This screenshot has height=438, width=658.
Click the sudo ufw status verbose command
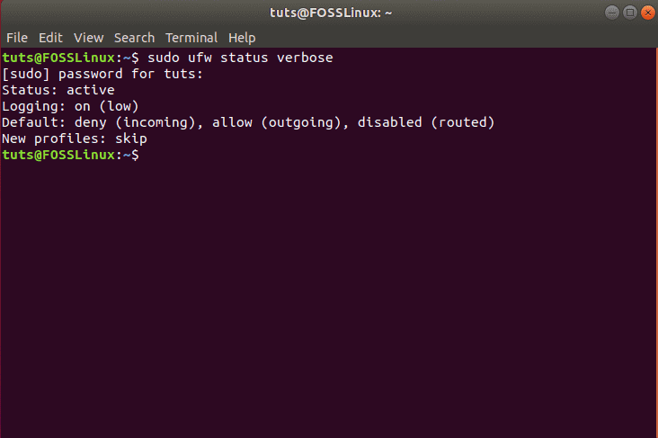pyautogui.click(x=240, y=58)
